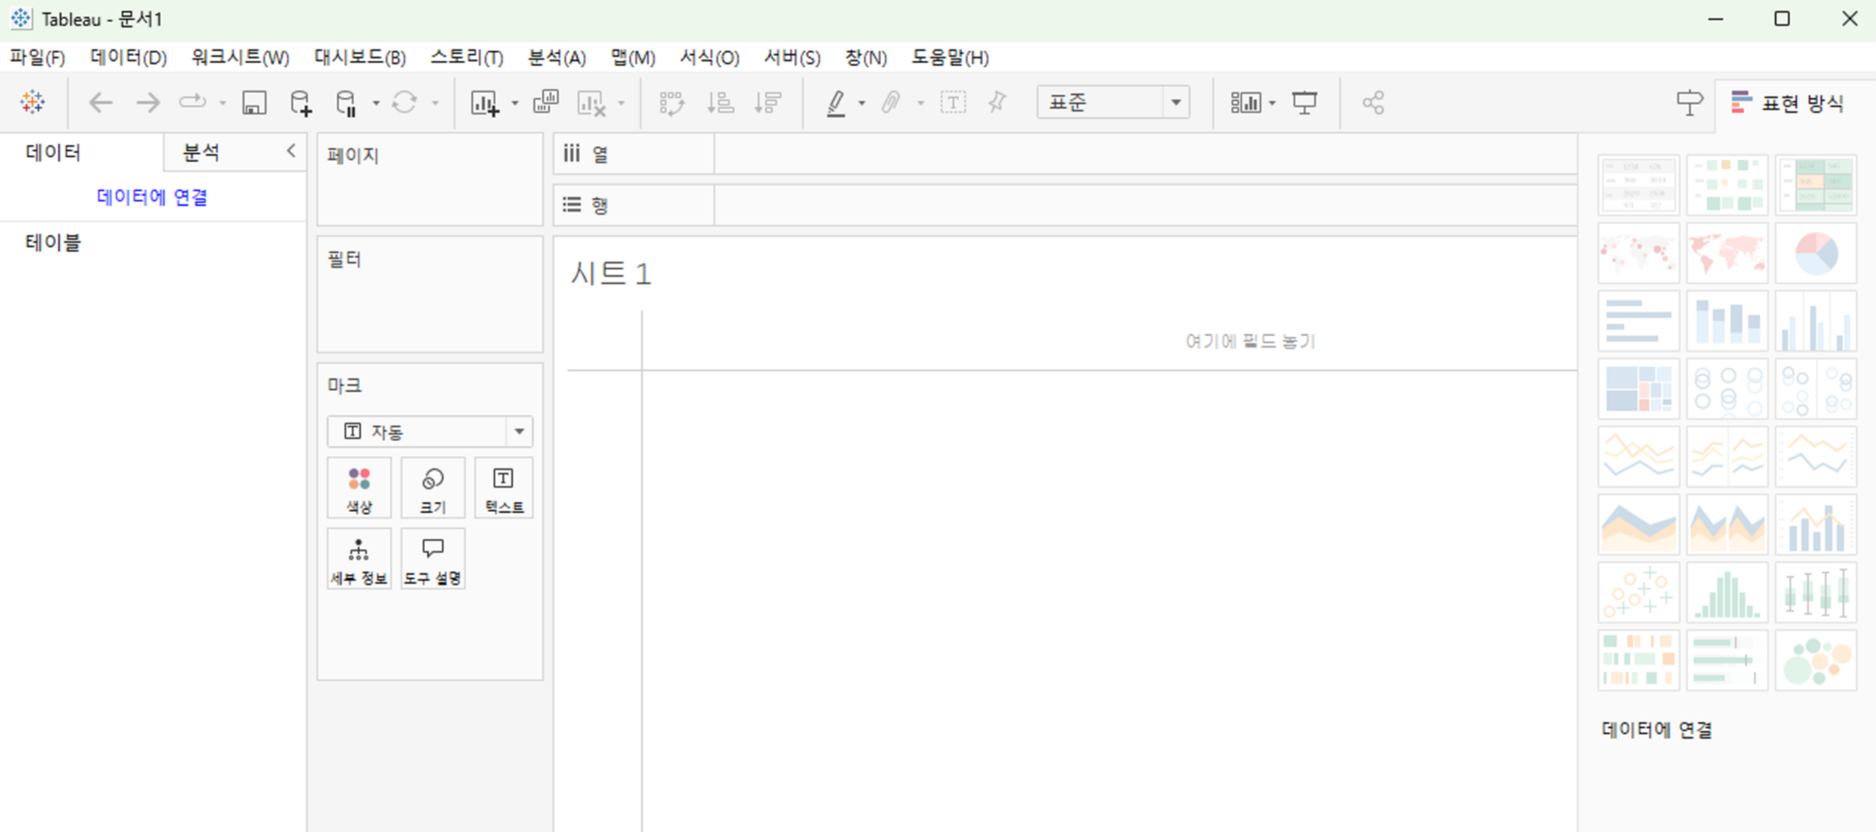Open the 분석(A) menu
This screenshot has width=1876, height=832.
556,58
